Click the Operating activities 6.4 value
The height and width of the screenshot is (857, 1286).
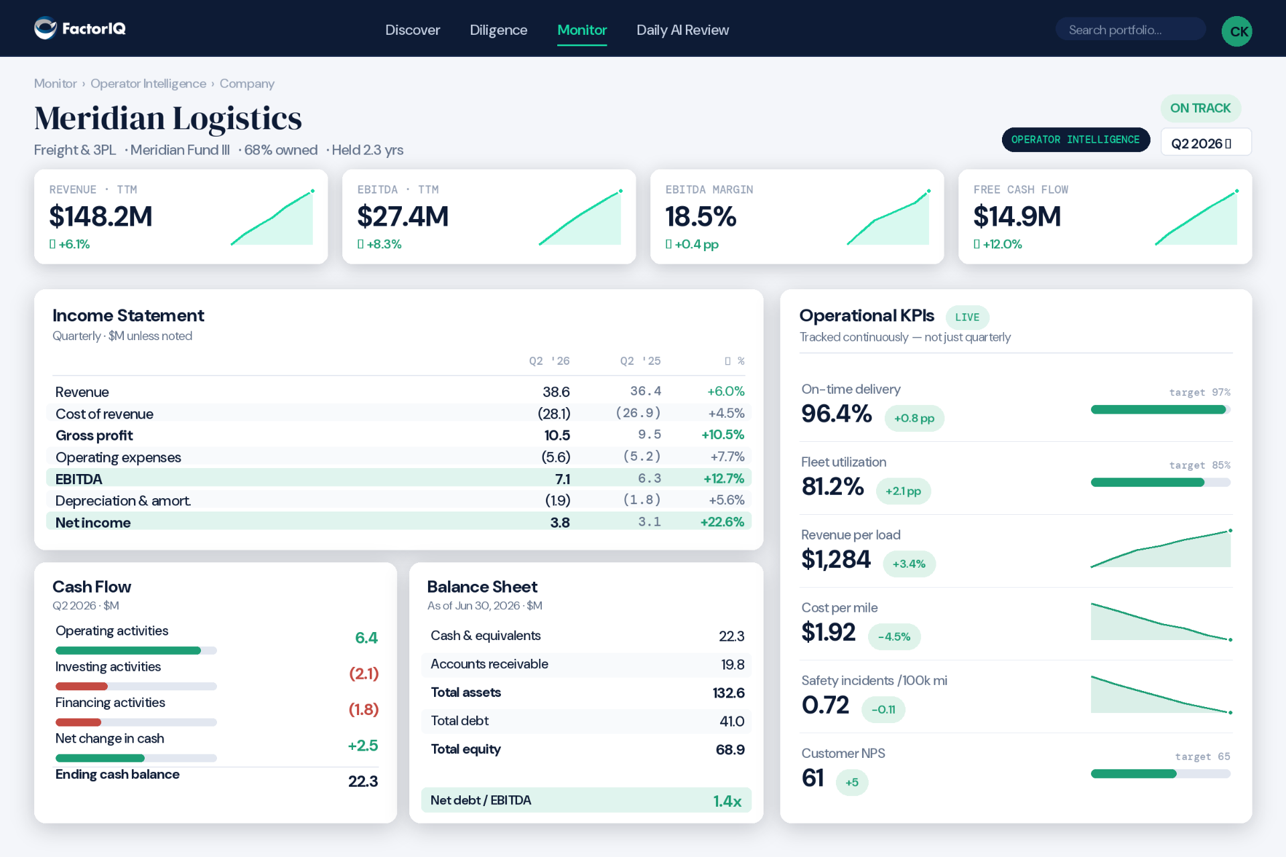click(366, 638)
